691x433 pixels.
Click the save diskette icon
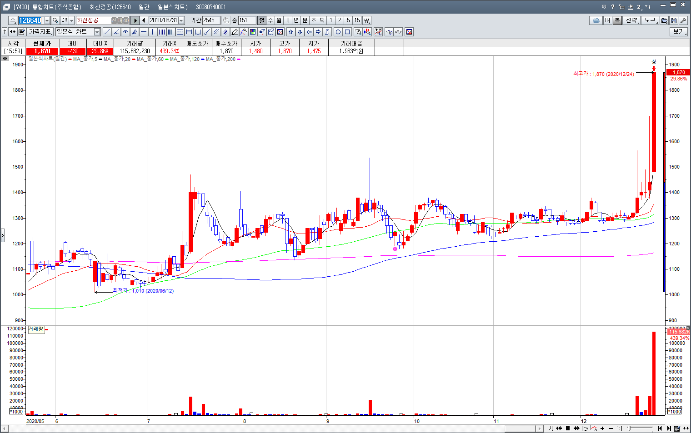[x=674, y=20]
